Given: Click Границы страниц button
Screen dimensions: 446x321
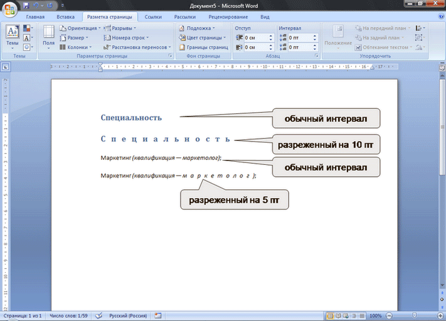Looking at the screenshot, I should 203,47.
